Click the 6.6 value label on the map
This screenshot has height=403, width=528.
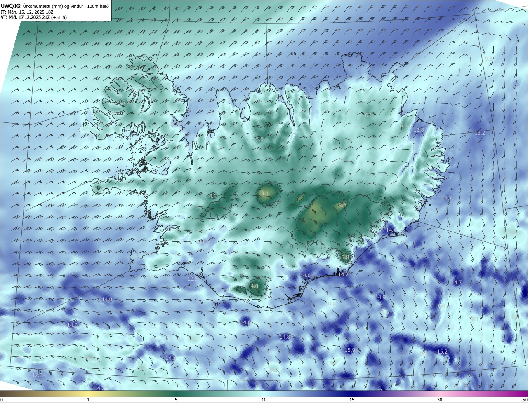403,125
